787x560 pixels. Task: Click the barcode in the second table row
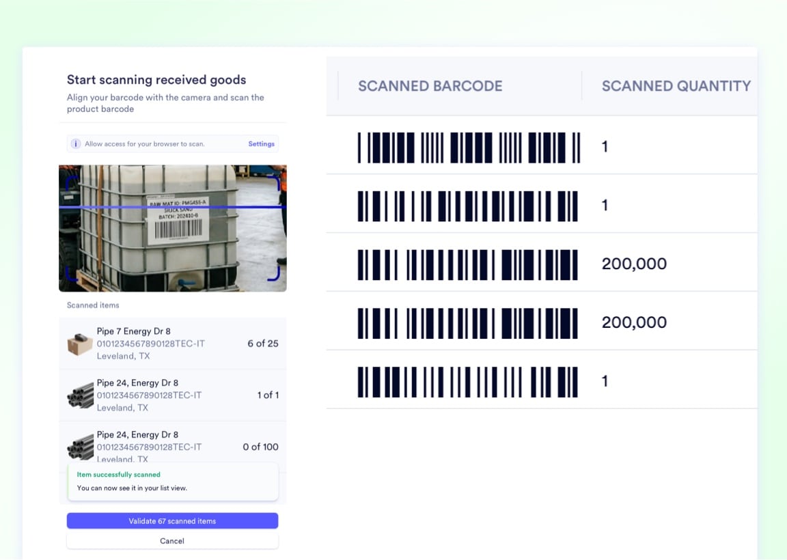click(x=468, y=206)
